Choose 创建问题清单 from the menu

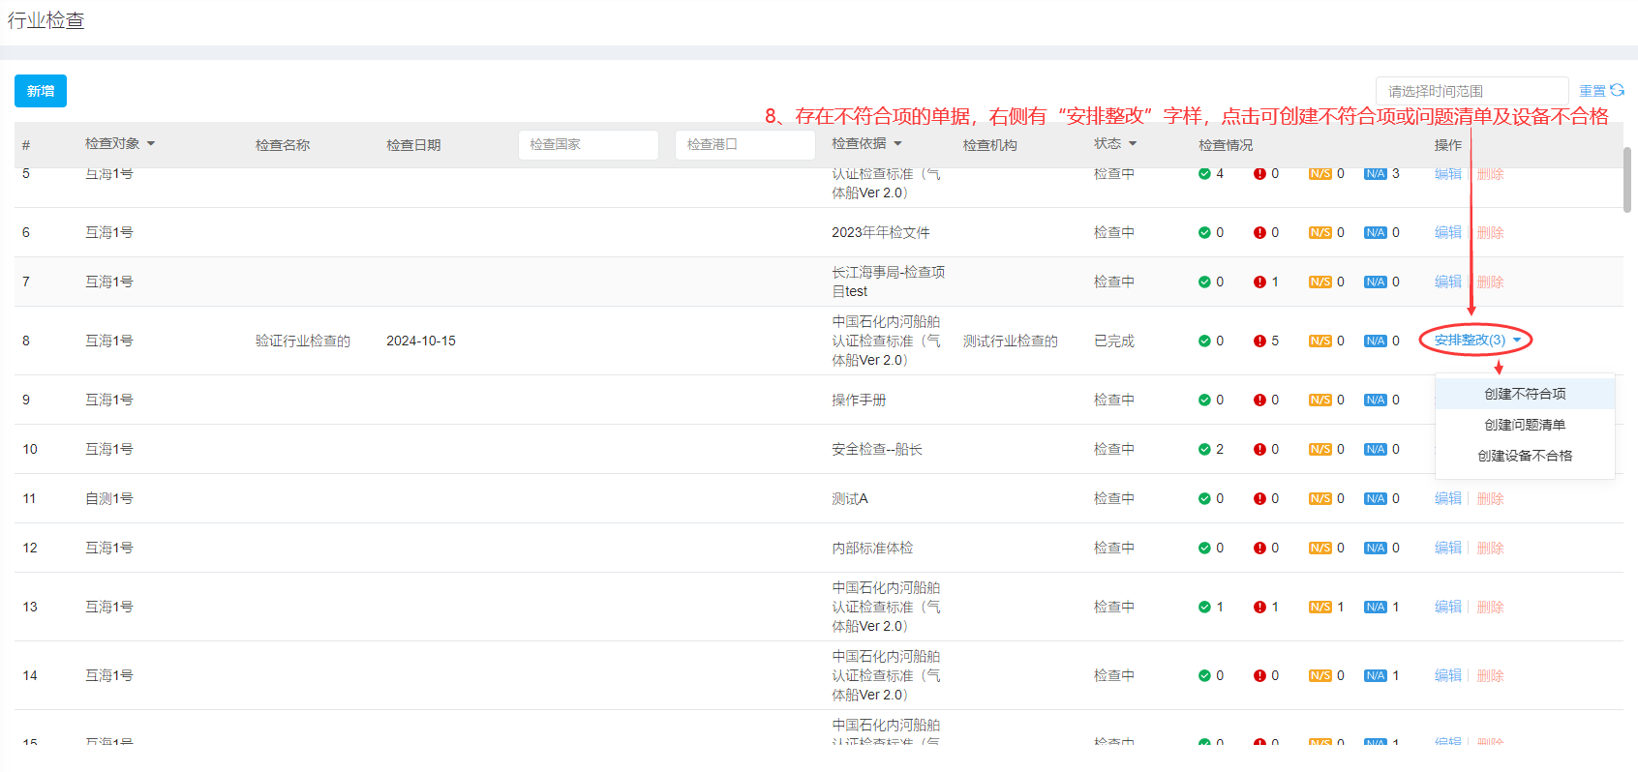[x=1525, y=425]
